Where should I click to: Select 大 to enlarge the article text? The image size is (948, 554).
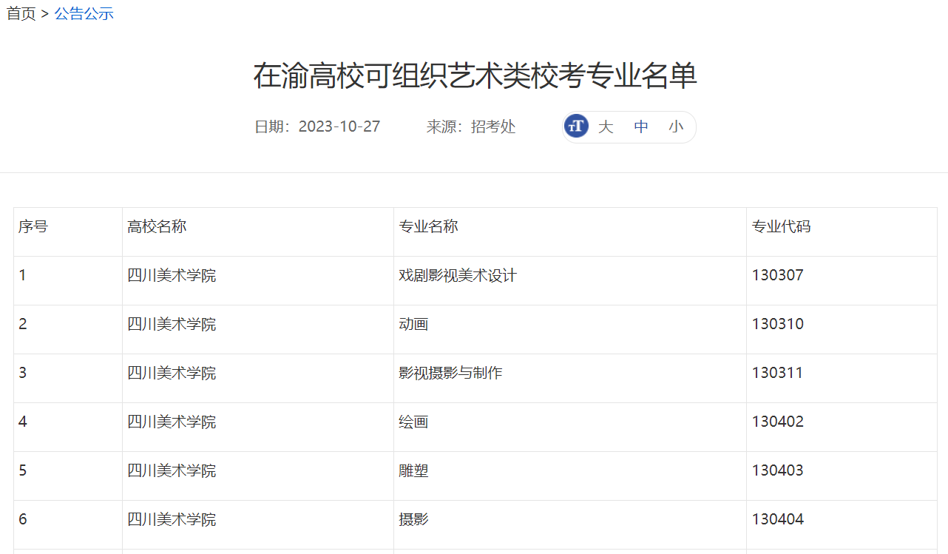606,126
